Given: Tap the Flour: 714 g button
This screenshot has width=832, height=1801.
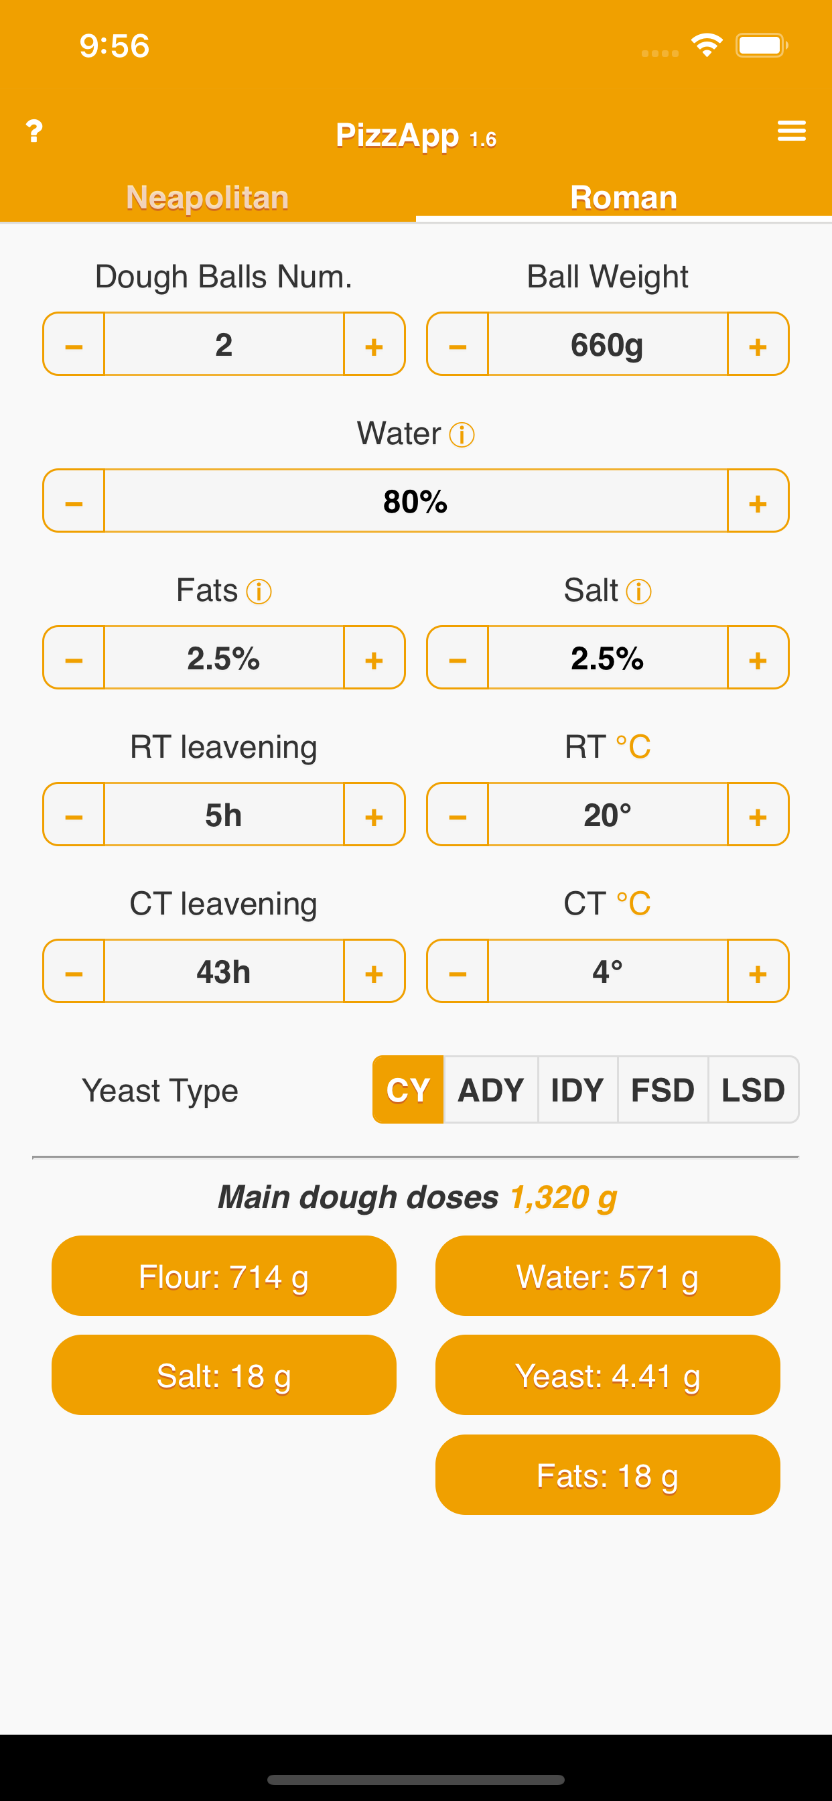Looking at the screenshot, I should tap(224, 1276).
